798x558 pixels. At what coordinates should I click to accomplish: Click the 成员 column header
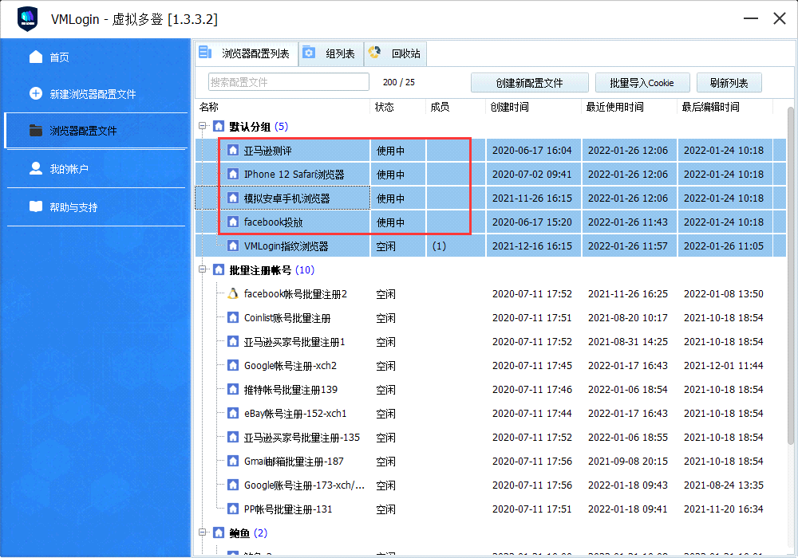tap(455, 107)
